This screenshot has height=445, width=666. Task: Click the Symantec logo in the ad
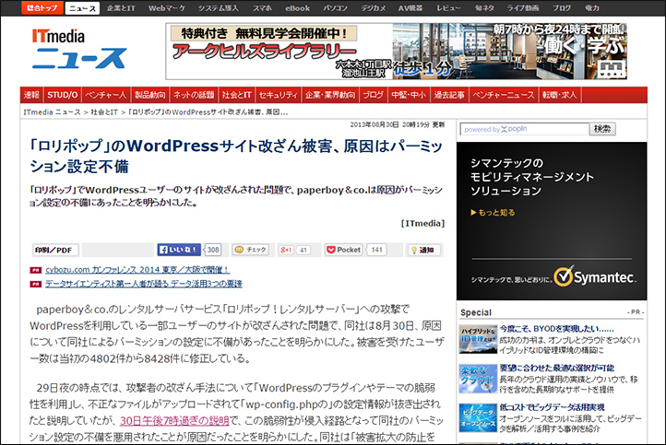point(595,276)
